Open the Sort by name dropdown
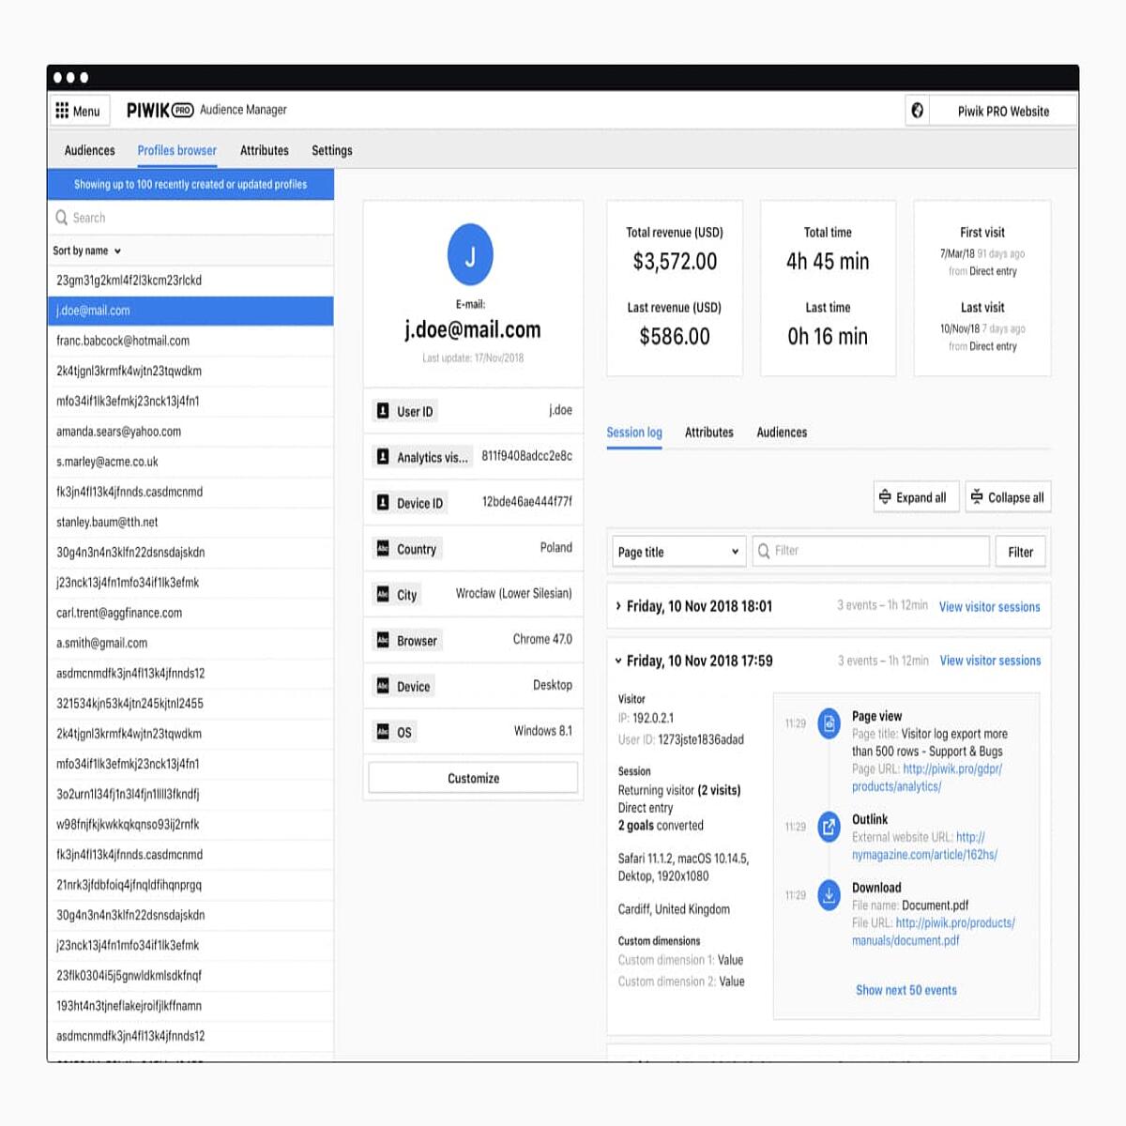Screen dimensions: 1126x1126 [x=87, y=251]
